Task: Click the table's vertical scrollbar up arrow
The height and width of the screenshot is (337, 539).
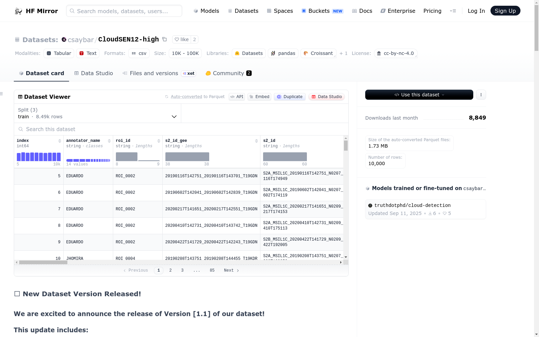Action: (x=346, y=138)
